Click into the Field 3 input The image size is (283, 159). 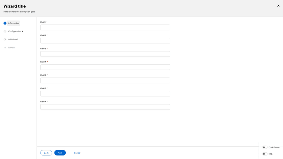pyautogui.click(x=105, y=54)
